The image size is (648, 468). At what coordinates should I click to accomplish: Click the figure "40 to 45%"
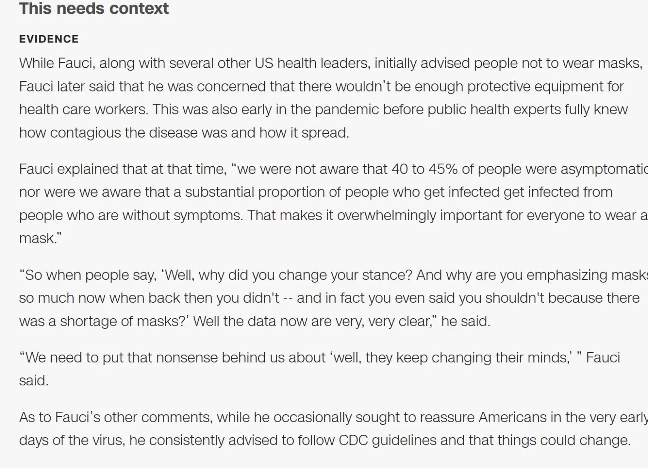tap(425, 169)
